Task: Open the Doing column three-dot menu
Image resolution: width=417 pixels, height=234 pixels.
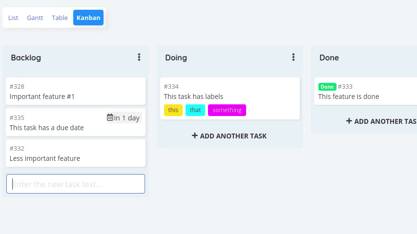Action: point(293,57)
